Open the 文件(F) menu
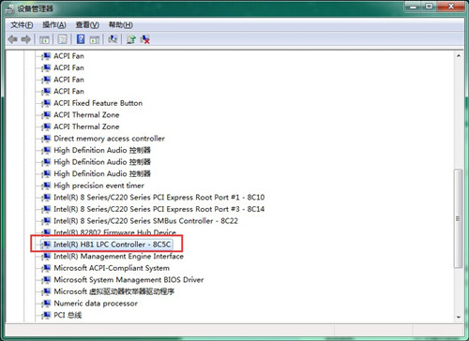 [22, 25]
